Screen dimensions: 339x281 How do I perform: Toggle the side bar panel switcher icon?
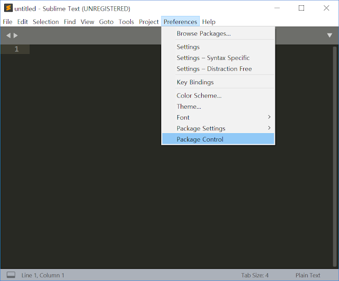11,275
